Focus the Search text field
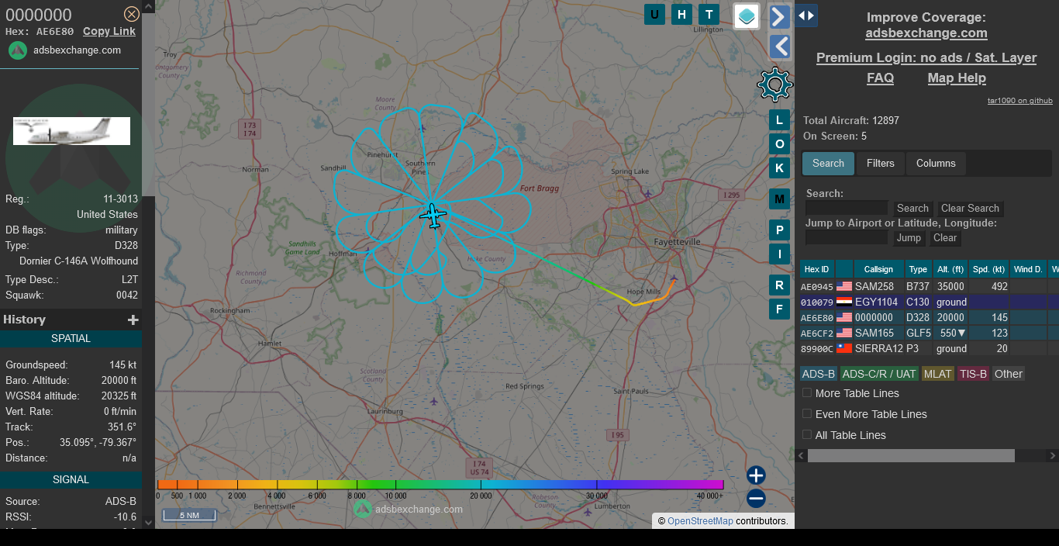The width and height of the screenshot is (1059, 546). click(x=847, y=208)
